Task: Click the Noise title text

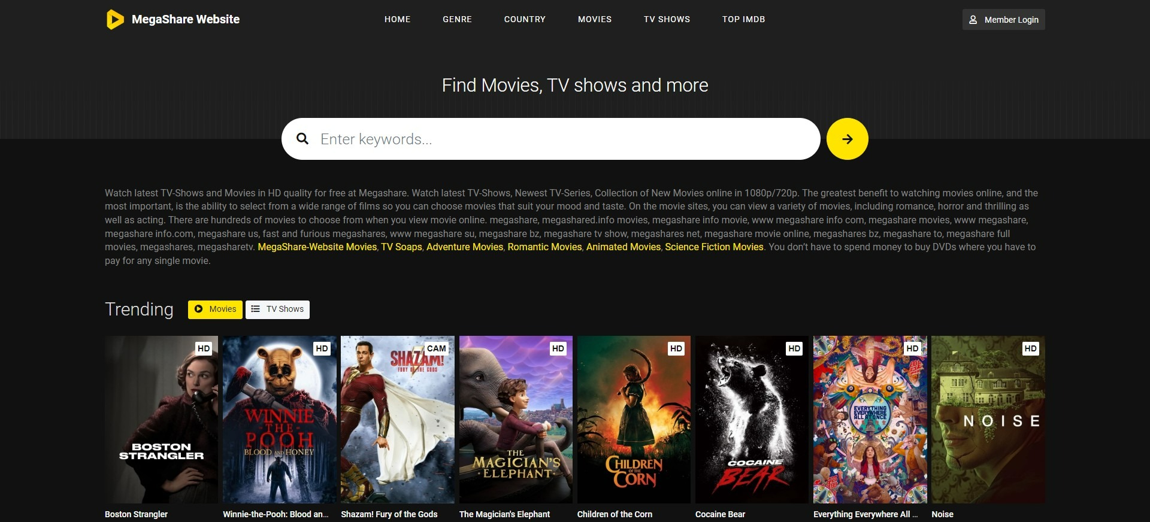Action: (x=942, y=514)
